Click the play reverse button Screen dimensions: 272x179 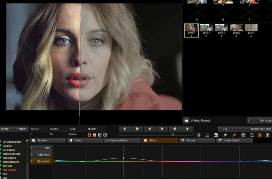tap(150, 129)
